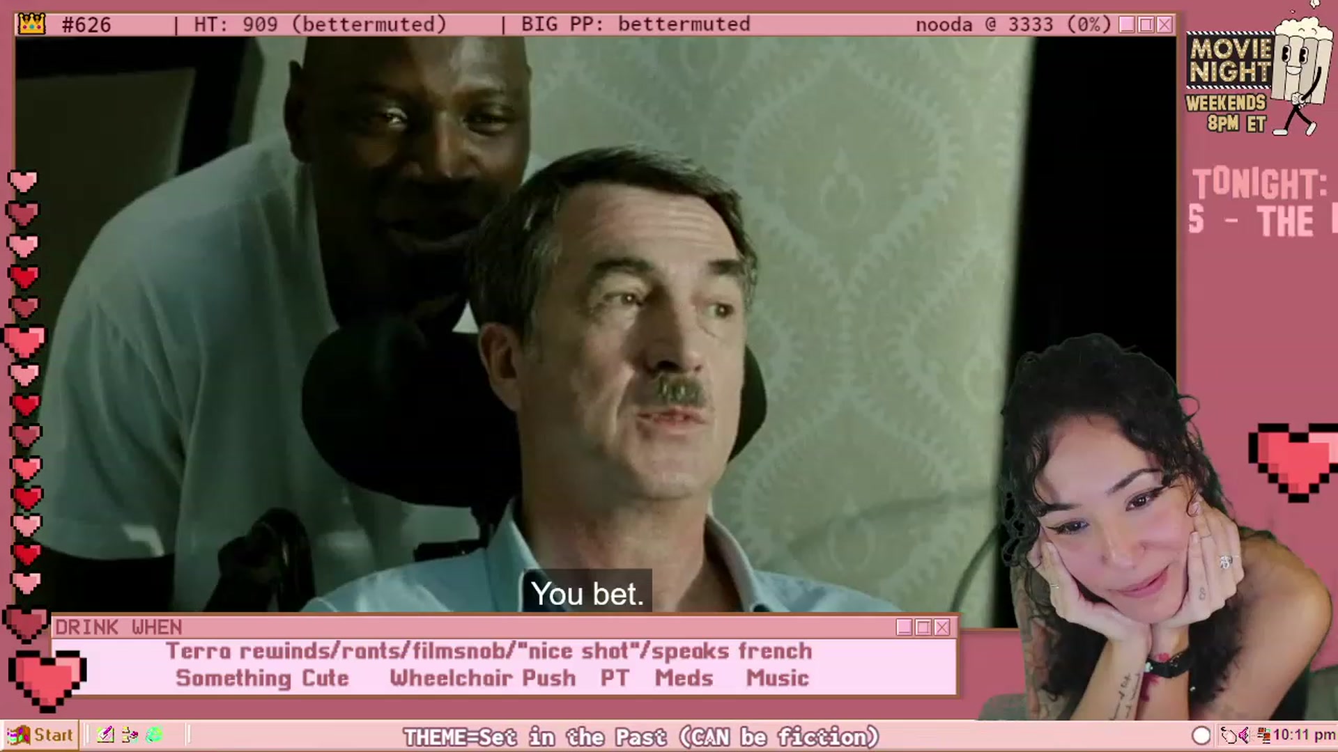
Task: Click the "Terra rewinds/rants/filmsnob" rule line
Action: [x=489, y=651]
